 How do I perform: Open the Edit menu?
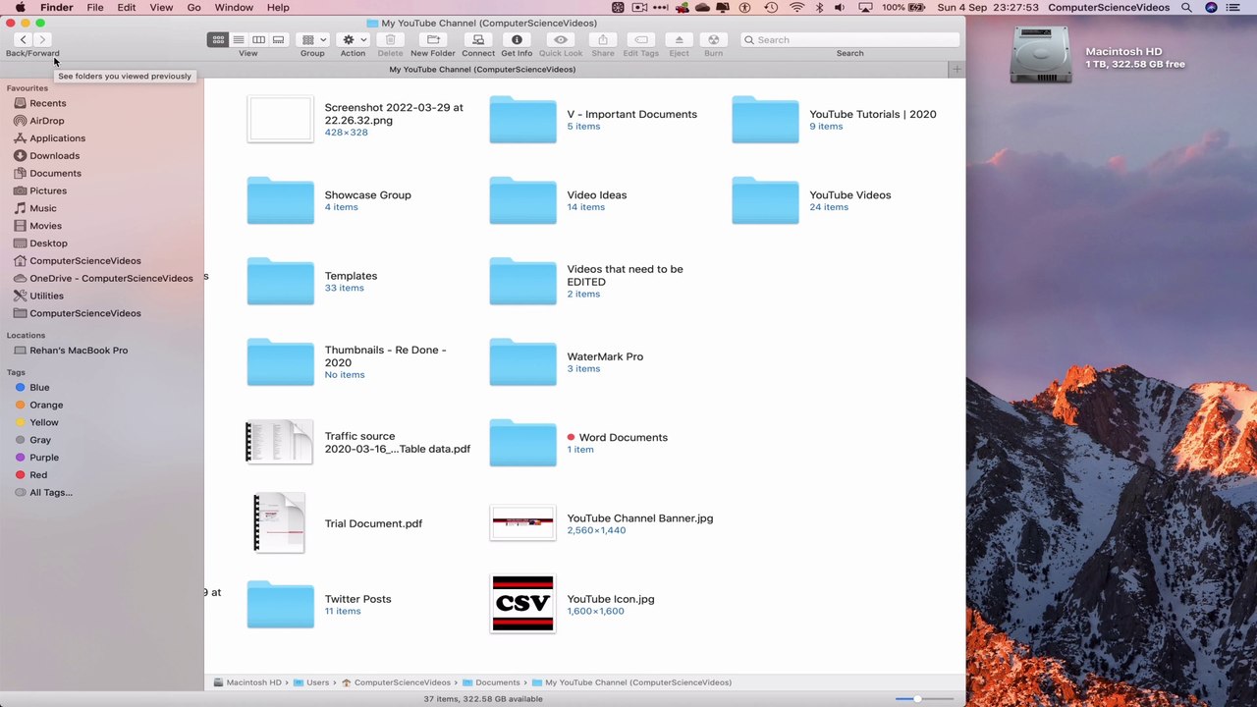[x=127, y=8]
